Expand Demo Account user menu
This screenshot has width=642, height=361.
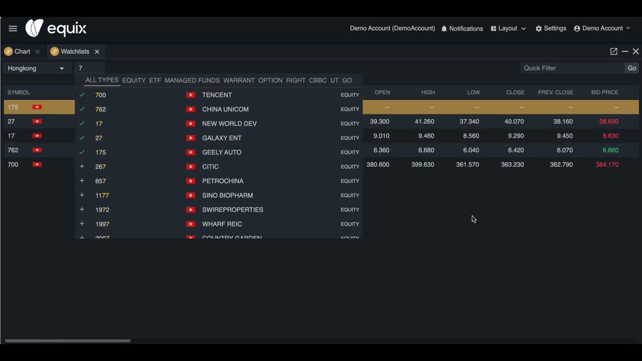(x=602, y=29)
